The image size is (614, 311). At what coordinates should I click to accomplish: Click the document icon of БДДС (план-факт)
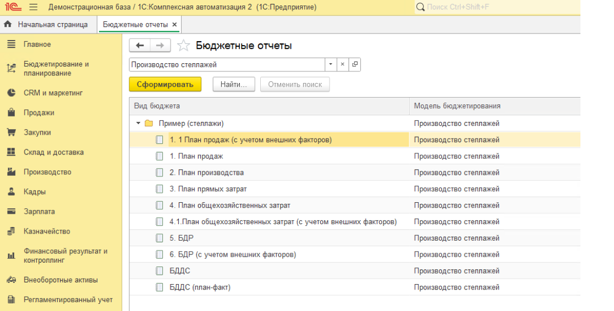click(x=159, y=287)
